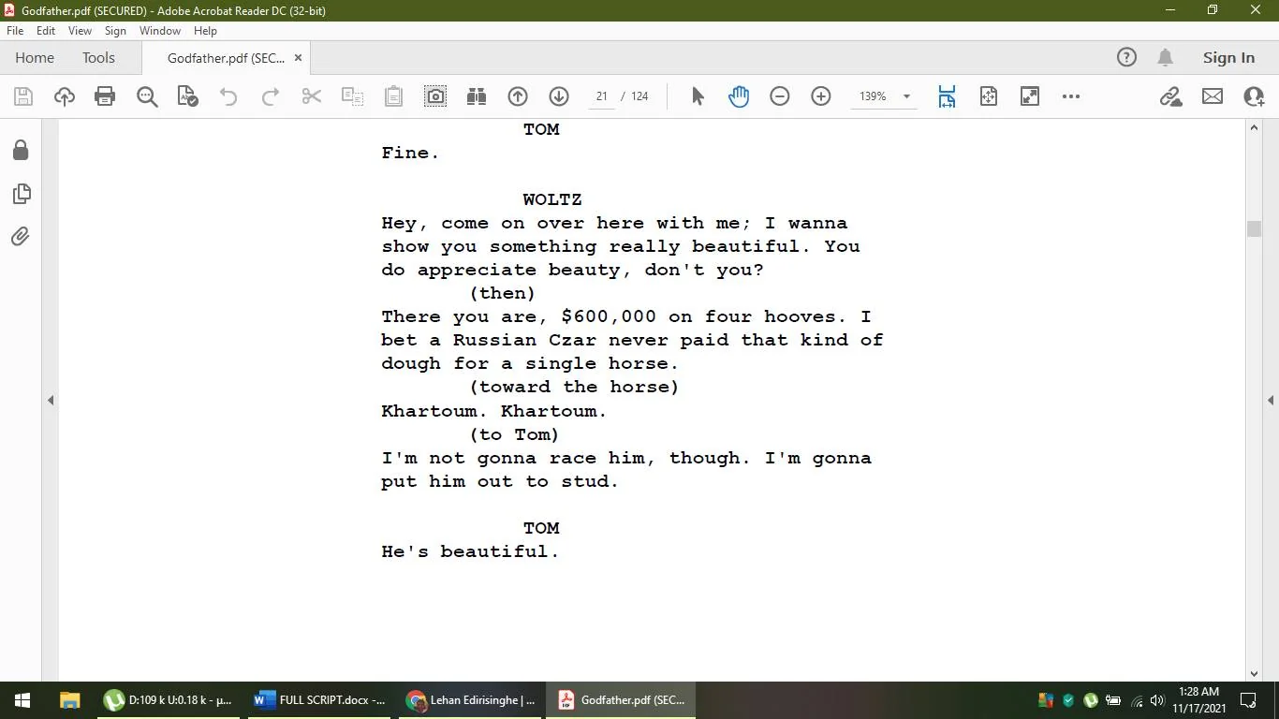The image size is (1279, 719).
Task: Open uTorrent from the taskbar
Action: (x=169, y=700)
